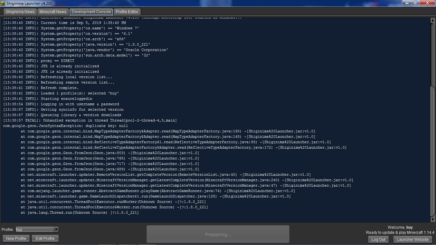
Task: Select stack line 'MinecraftVersionManager.java:240'
Action: coord(187,180)
